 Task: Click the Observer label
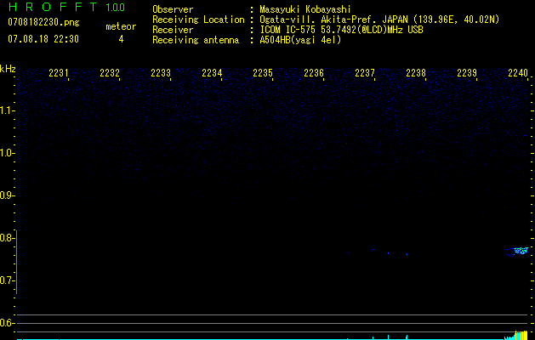point(173,9)
